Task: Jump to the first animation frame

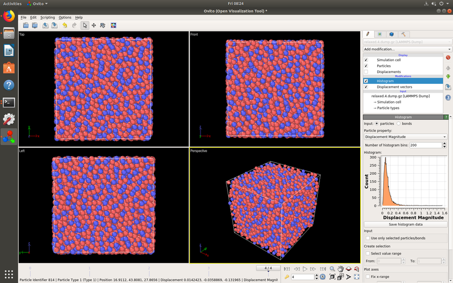Action: (287, 269)
